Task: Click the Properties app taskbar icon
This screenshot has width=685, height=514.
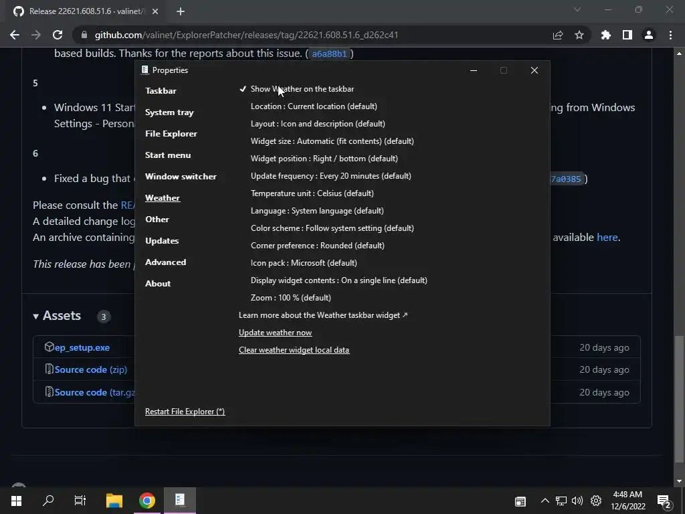Action: point(180,499)
